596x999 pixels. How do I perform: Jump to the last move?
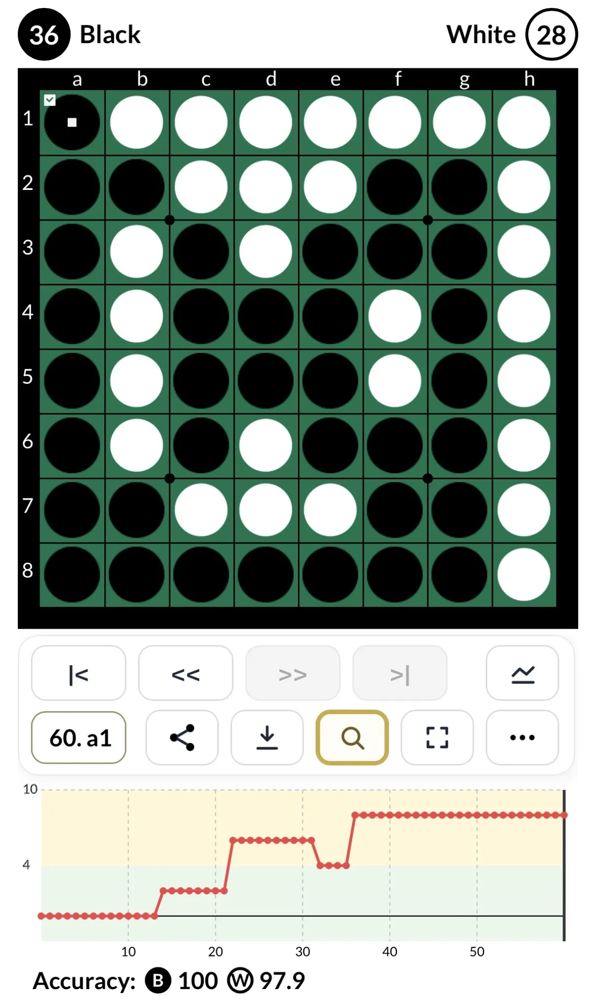click(x=400, y=674)
